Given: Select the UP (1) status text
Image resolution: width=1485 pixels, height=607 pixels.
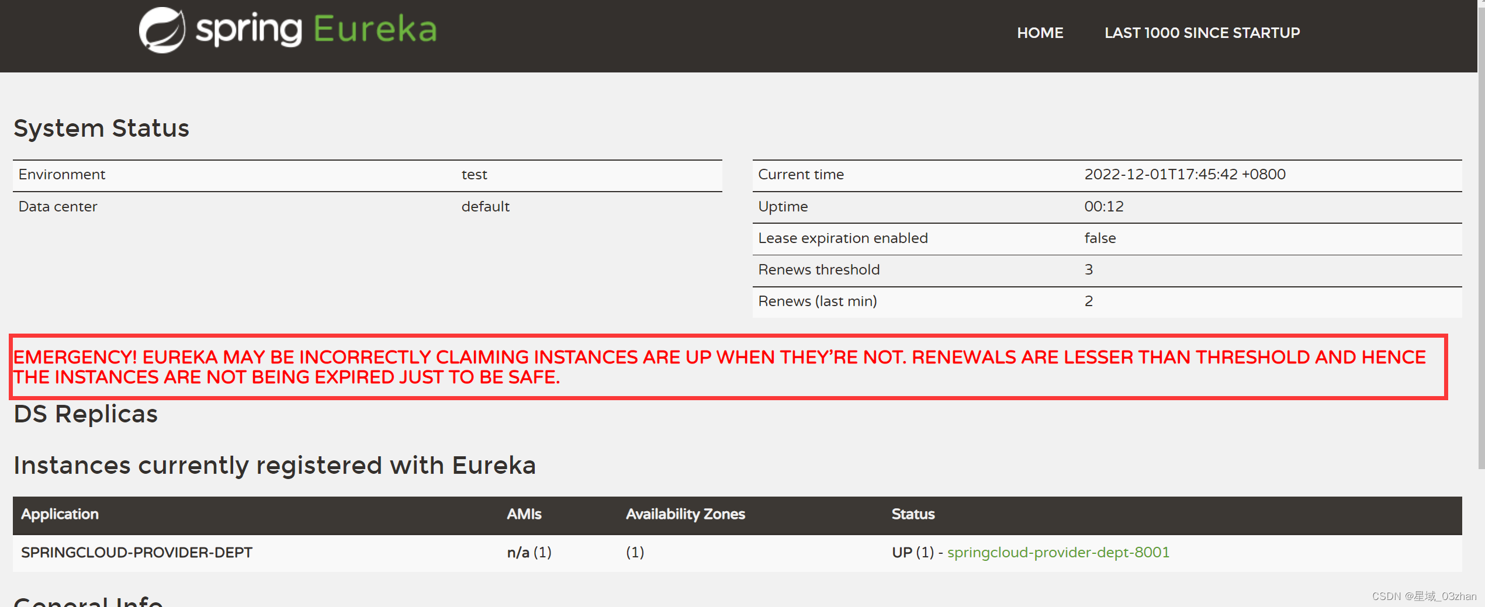Looking at the screenshot, I should coord(913,553).
